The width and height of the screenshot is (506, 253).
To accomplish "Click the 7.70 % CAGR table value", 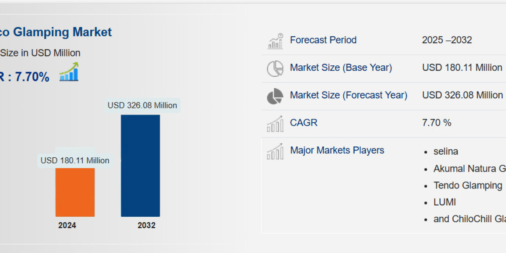I will pos(436,123).
